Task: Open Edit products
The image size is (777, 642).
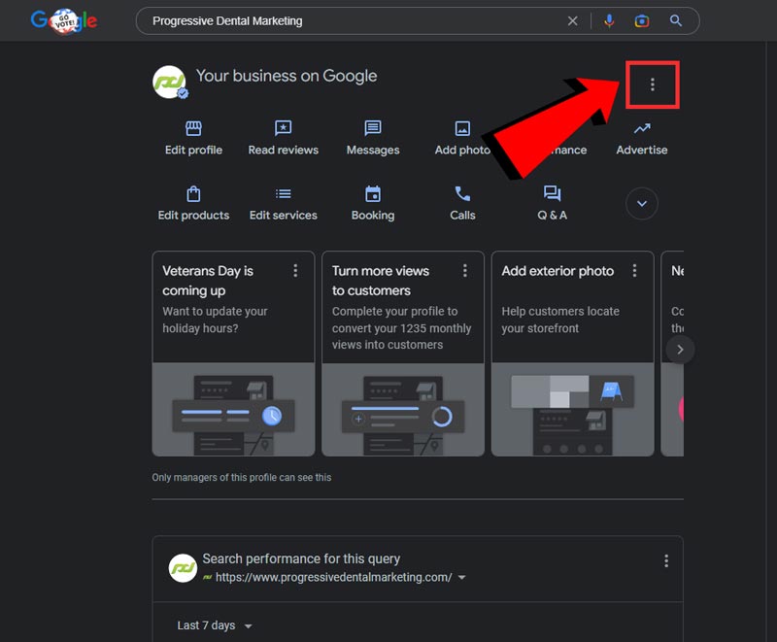Action: click(193, 204)
